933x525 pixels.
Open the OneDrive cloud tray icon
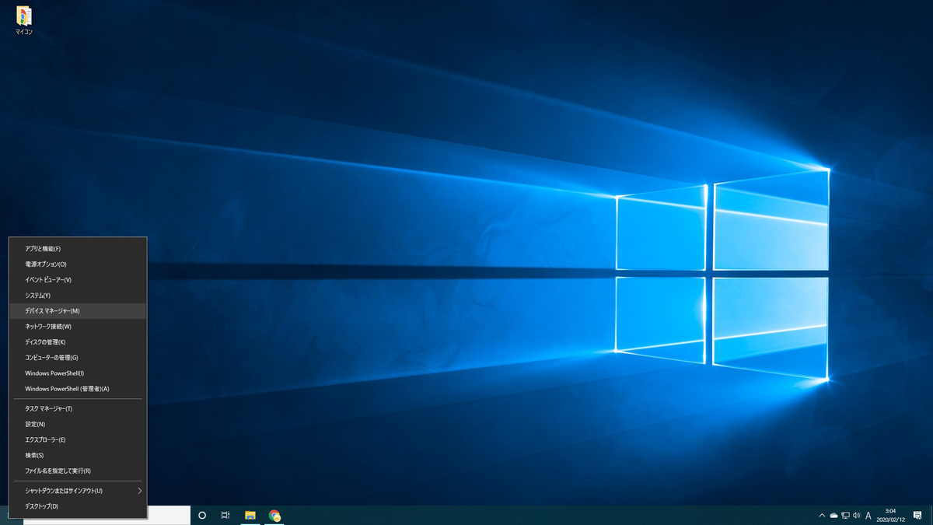(x=833, y=516)
